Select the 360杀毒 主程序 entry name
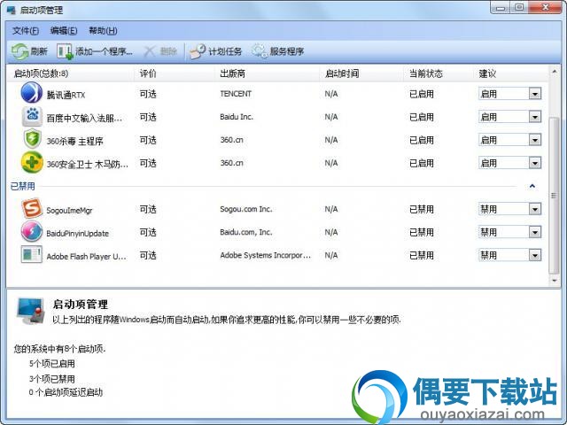 click(74, 141)
